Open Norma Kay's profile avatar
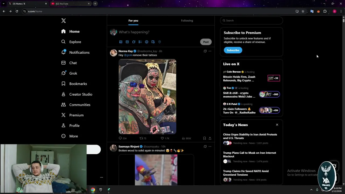The width and height of the screenshot is (345, 194). pyautogui.click(x=113, y=53)
